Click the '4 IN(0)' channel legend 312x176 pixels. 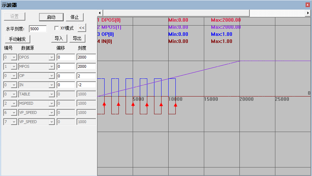(105, 41)
